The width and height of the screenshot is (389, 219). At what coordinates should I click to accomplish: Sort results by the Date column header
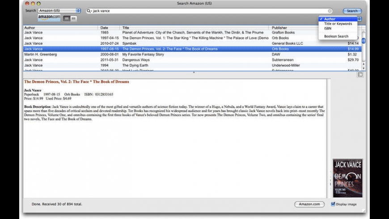pyautogui.click(x=109, y=28)
